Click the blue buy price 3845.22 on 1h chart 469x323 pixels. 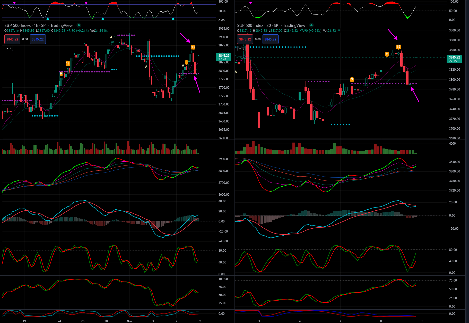pyautogui.click(x=38, y=39)
